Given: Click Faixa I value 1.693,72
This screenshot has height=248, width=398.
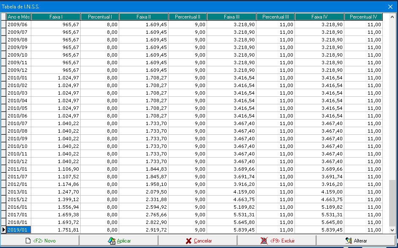Looking at the screenshot, I should 56,222.
